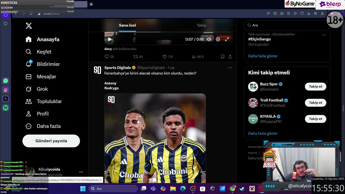345x194 pixels.
Task: Play the video in the top tweet
Action: [x=110, y=39]
